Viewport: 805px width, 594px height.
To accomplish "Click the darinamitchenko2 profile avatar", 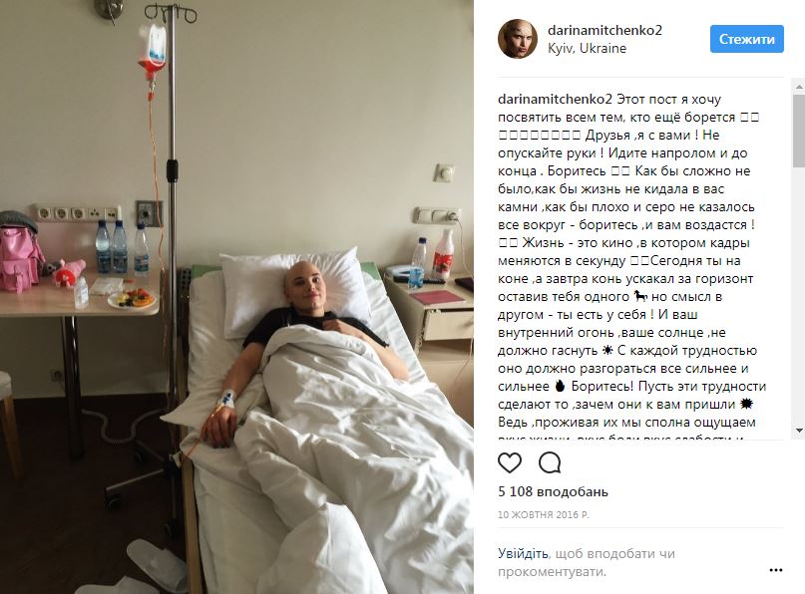I will tap(518, 39).
